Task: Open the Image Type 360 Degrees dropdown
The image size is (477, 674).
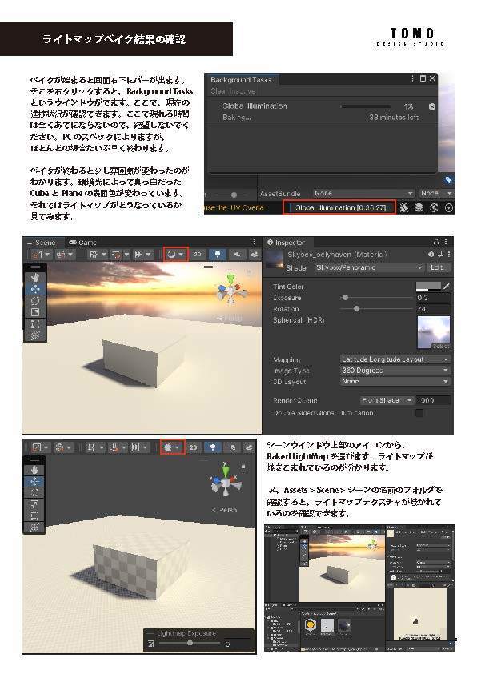Action: [x=395, y=370]
